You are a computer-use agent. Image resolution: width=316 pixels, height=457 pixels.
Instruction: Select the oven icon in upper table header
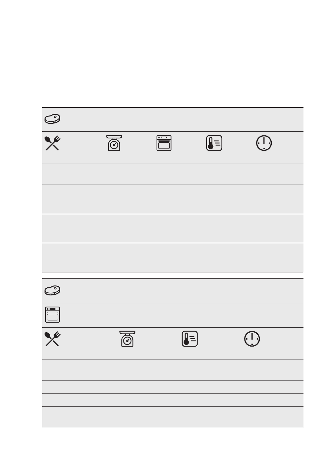coord(164,143)
